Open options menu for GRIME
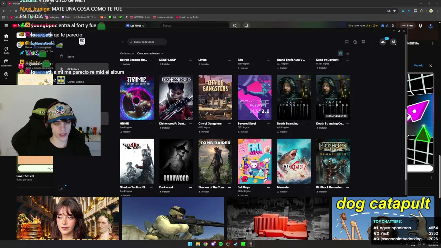This screenshot has width=441, height=248. coord(151,124)
